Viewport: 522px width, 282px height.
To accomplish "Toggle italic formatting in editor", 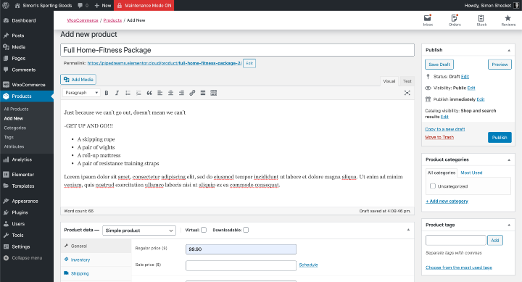I will [117, 93].
